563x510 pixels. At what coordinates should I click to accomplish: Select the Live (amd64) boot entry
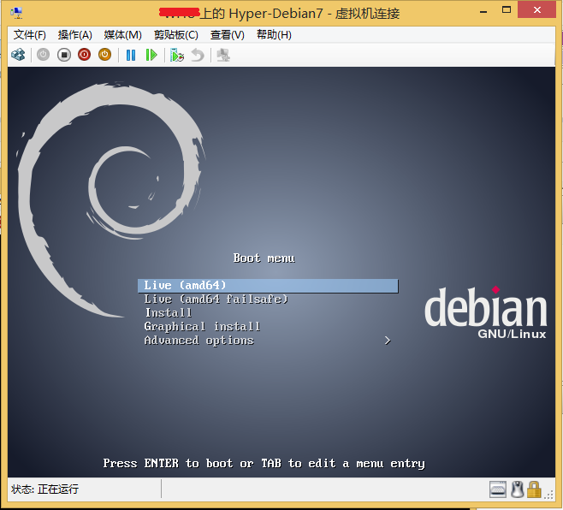pyautogui.click(x=268, y=286)
